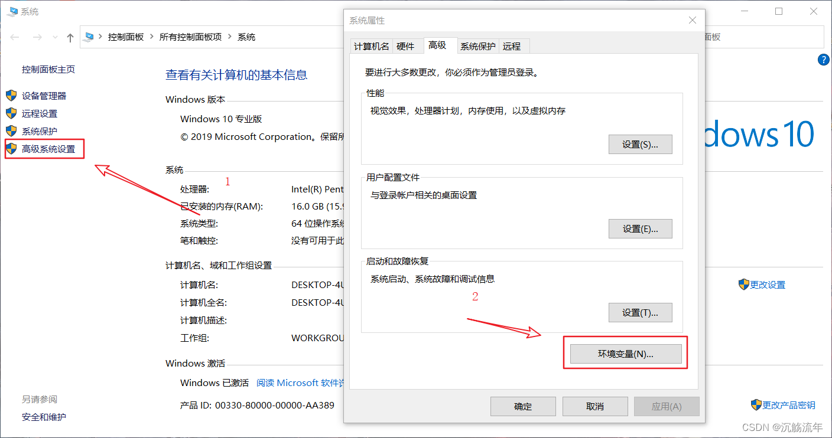Open 阅读 Microsoft 软件 license link
832x438 pixels.
(x=300, y=383)
